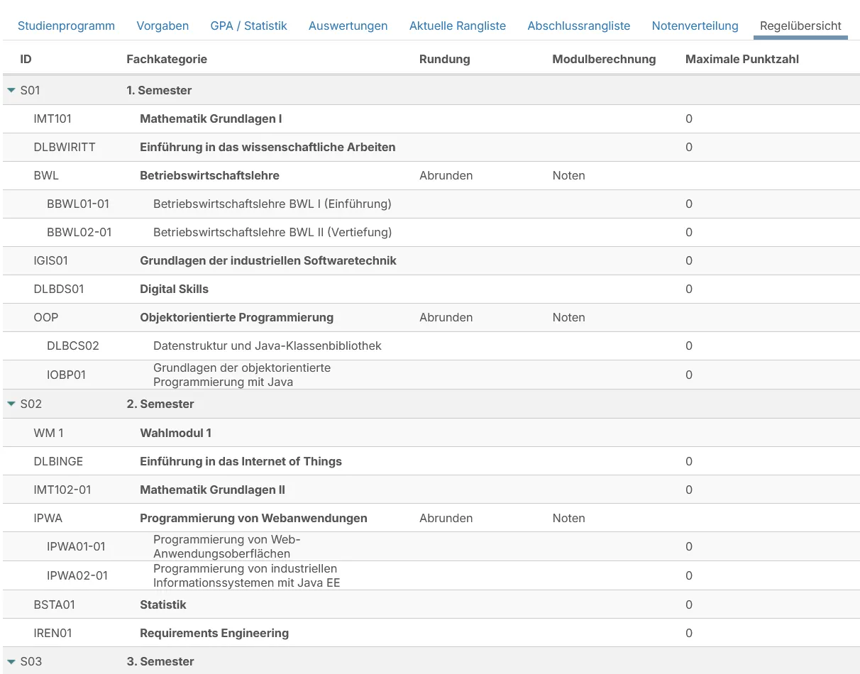Select the BBWL02-01 ID cell
The height and width of the screenshot is (674, 860).
[x=79, y=232]
